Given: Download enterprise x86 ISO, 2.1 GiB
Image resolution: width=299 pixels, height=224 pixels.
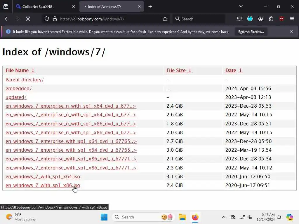Looking at the screenshot, I should [71, 159].
